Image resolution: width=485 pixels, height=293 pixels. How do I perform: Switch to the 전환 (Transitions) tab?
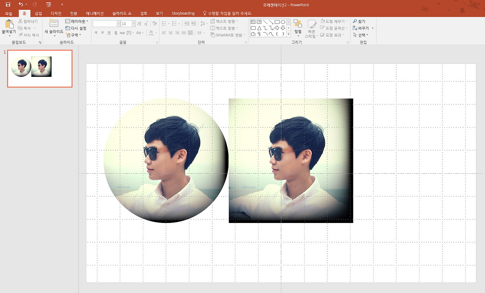tap(74, 13)
